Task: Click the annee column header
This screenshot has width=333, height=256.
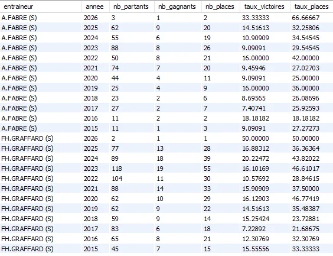Action: click(96, 7)
